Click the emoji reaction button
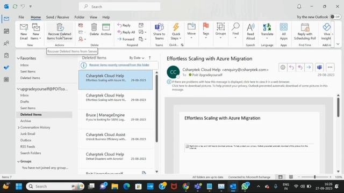 (283, 68)
